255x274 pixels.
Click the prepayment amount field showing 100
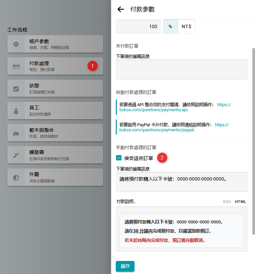pyautogui.click(x=138, y=26)
